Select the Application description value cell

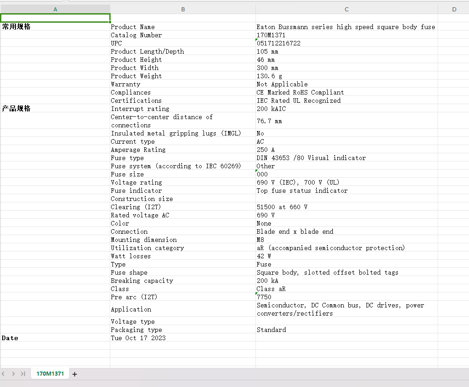347,309
